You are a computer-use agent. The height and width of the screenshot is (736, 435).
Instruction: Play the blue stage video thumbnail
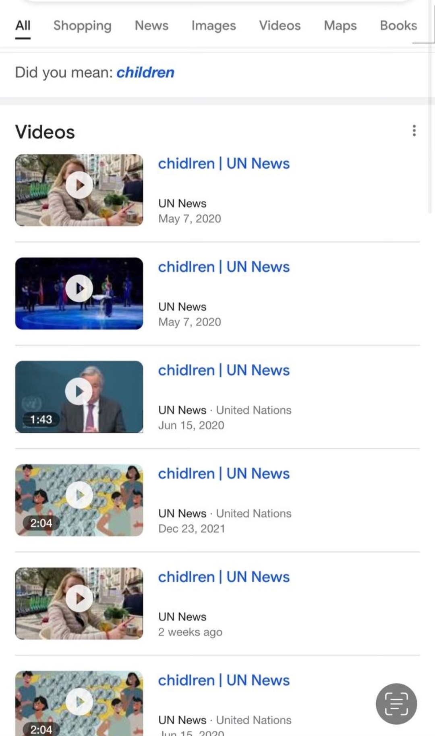click(79, 293)
